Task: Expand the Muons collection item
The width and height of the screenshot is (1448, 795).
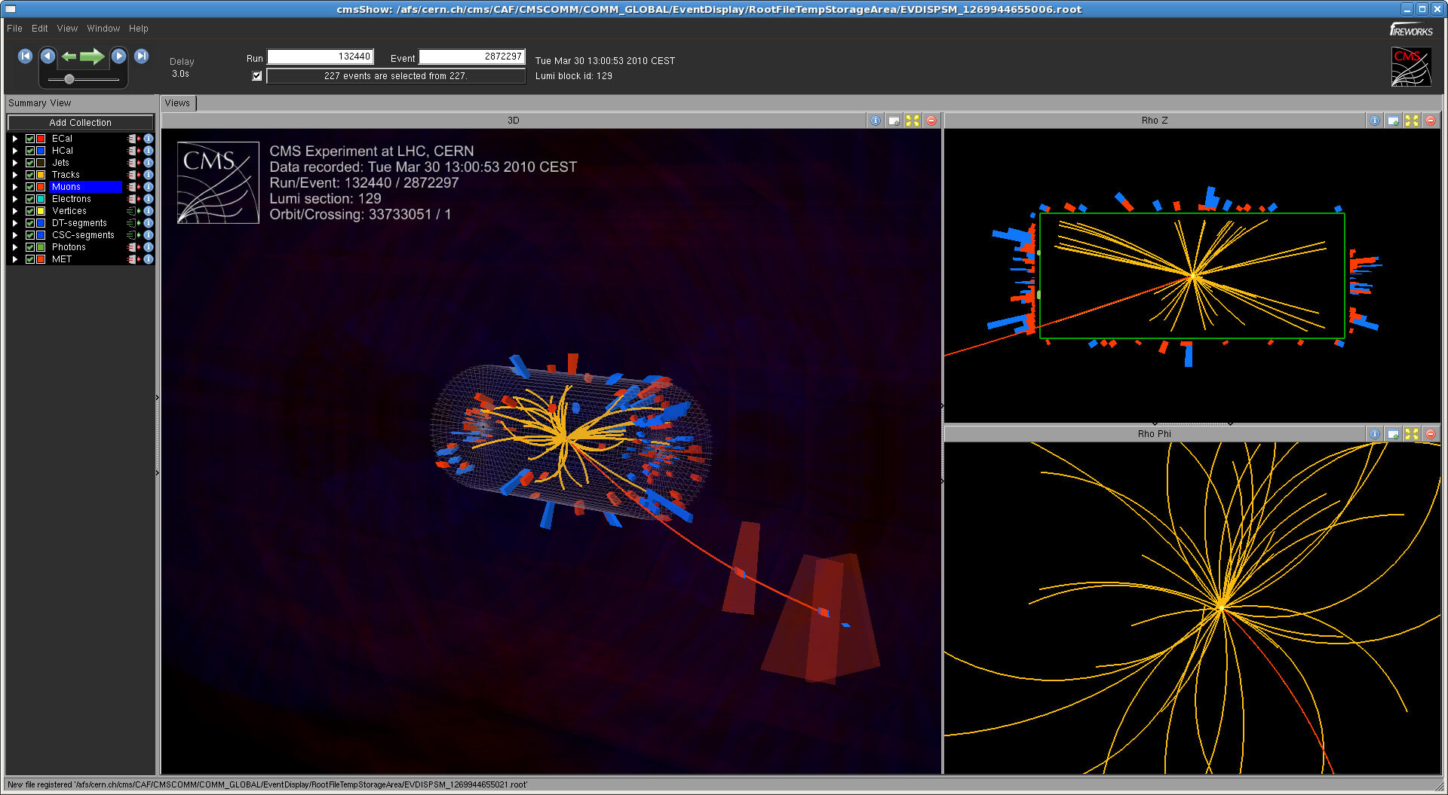Action: [14, 187]
